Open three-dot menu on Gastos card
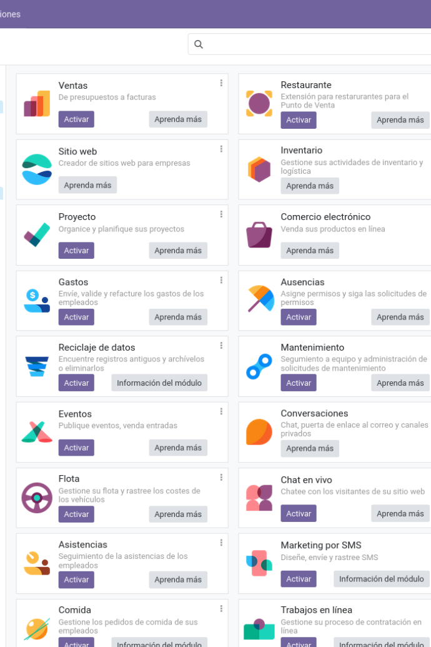This screenshot has height=647, width=431. [222, 280]
